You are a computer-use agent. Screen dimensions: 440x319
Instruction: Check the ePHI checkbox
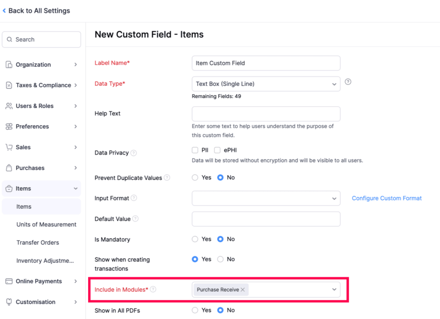click(217, 150)
